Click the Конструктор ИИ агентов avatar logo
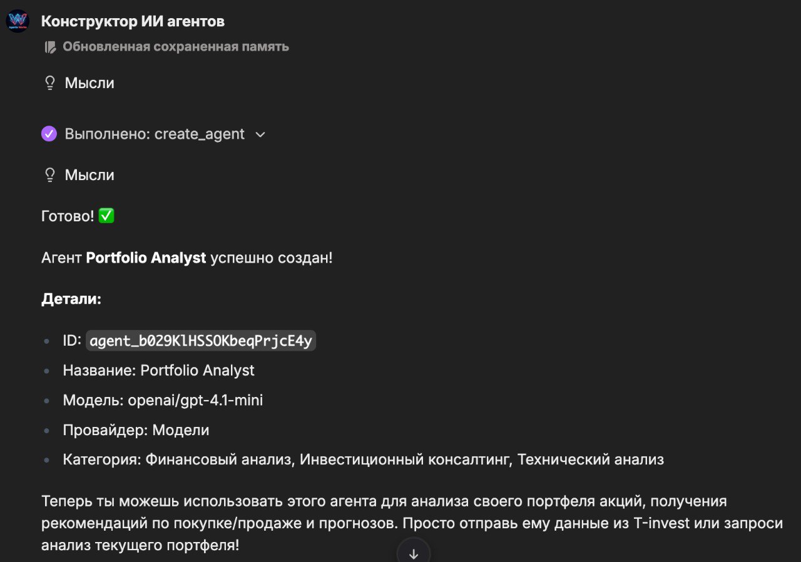The width and height of the screenshot is (801, 562). point(18,21)
